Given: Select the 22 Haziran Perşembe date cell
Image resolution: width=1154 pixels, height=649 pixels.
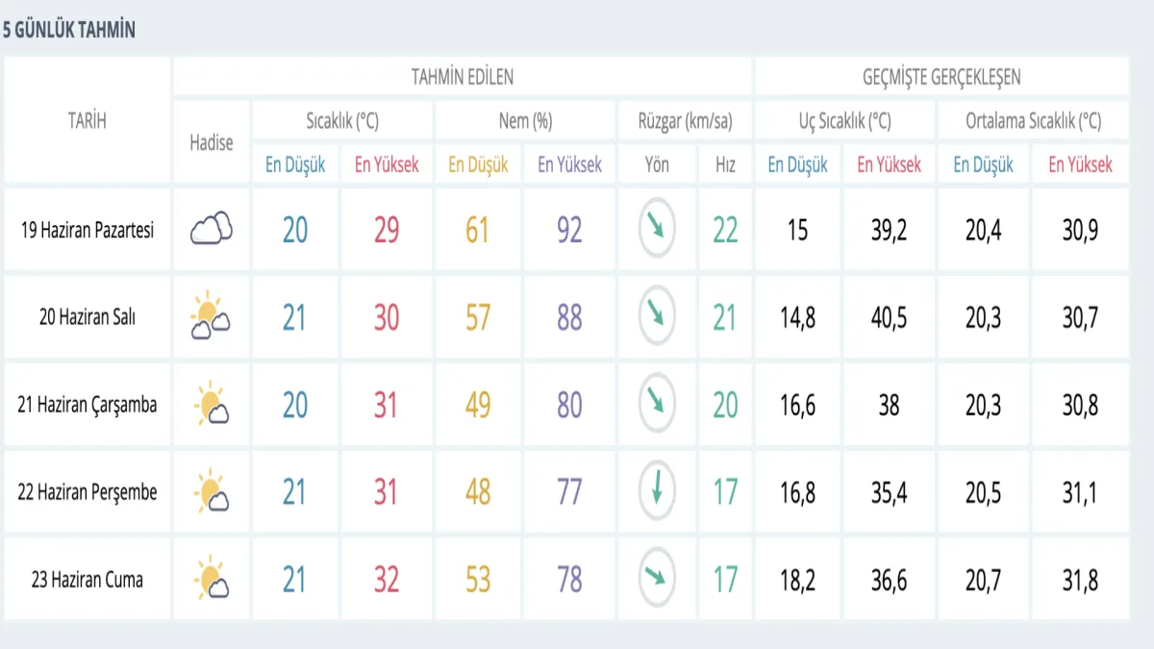Looking at the screenshot, I should tap(87, 492).
